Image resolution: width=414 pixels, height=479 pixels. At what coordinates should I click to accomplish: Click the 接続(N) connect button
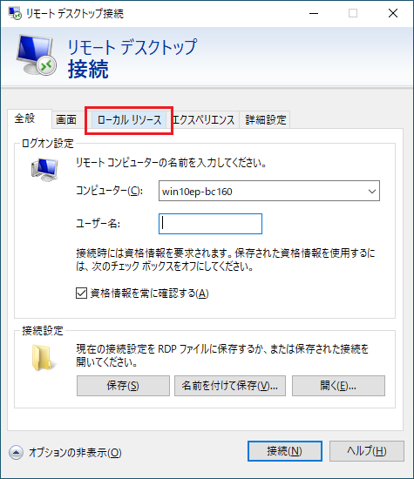tap(285, 451)
